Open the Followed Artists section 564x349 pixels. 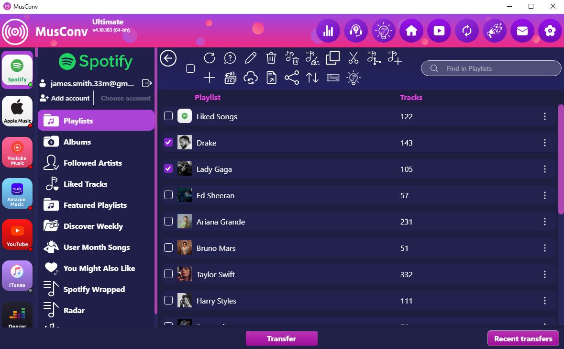[x=96, y=163]
